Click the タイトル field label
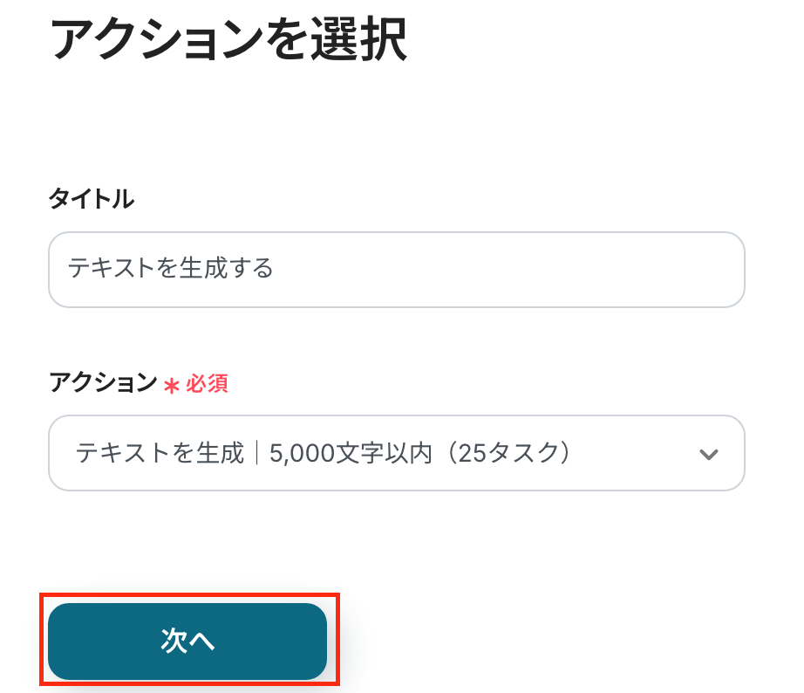Viewport: 804px width, 693px height. tap(92, 199)
